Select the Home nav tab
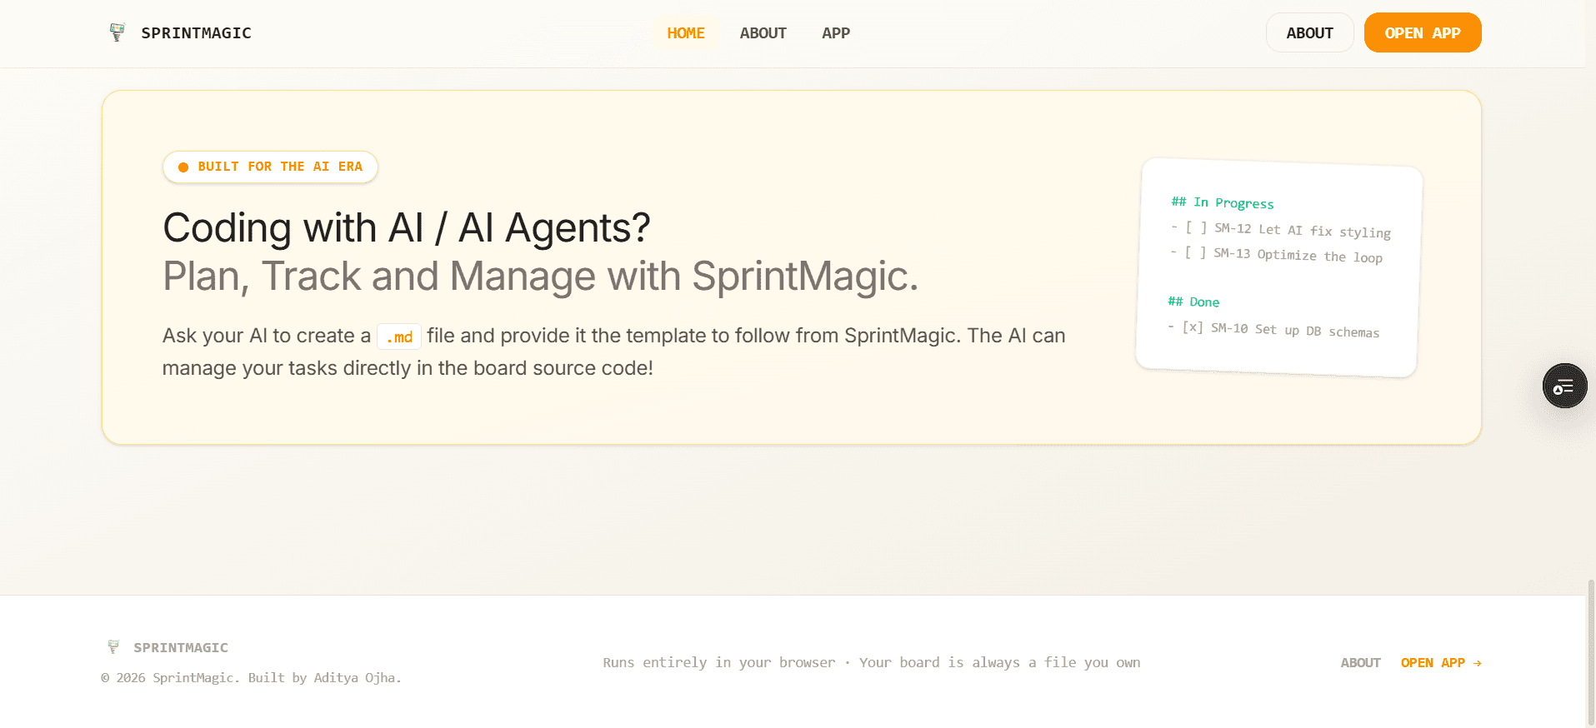The image size is (1596, 728). click(x=686, y=33)
